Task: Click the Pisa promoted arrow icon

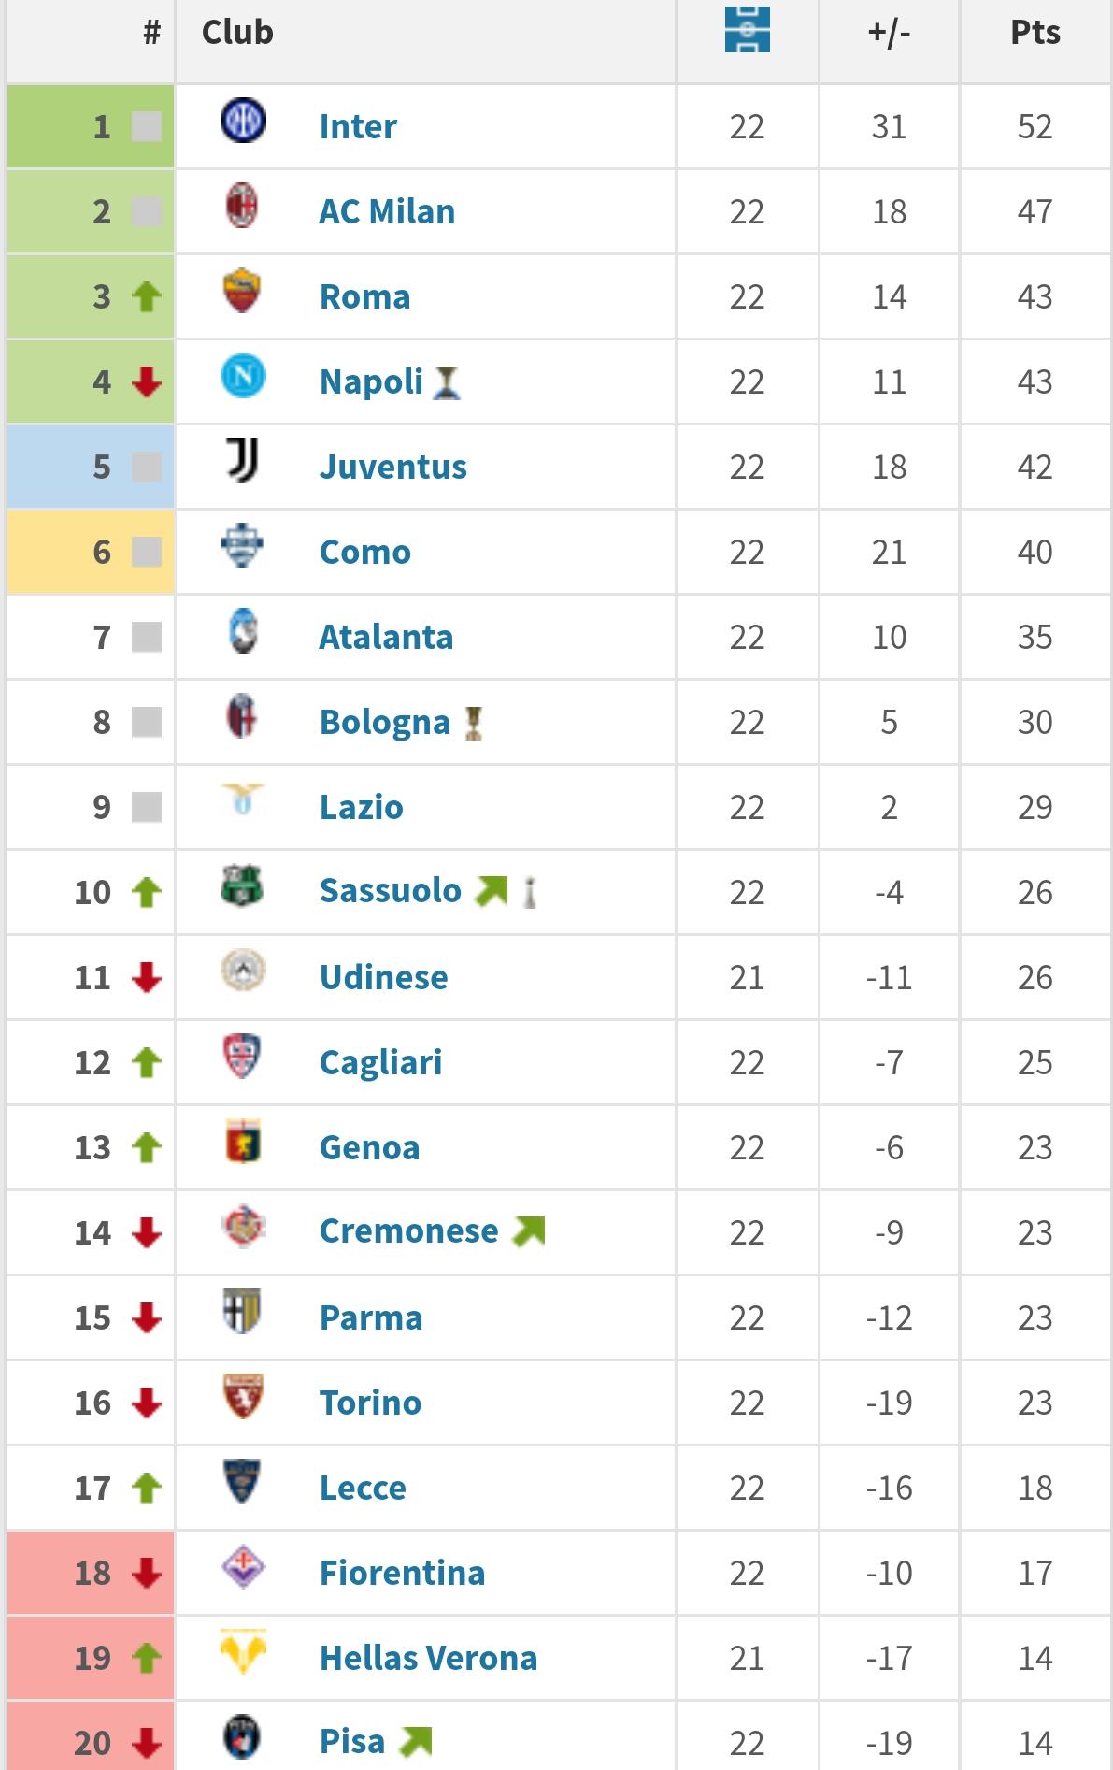Action: coord(416,1742)
